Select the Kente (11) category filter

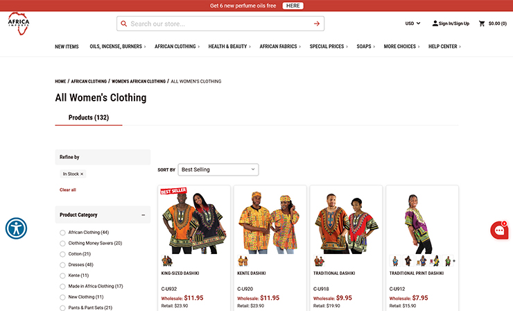63,276
